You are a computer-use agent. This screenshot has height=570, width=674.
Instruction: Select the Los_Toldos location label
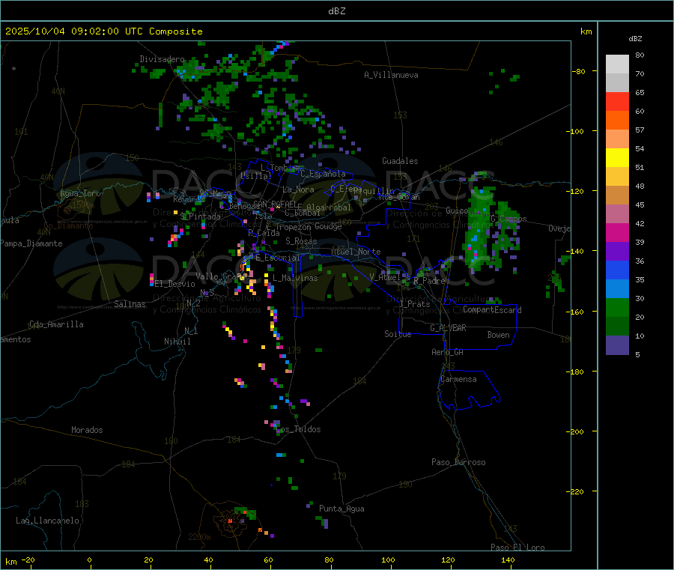pyautogui.click(x=298, y=429)
